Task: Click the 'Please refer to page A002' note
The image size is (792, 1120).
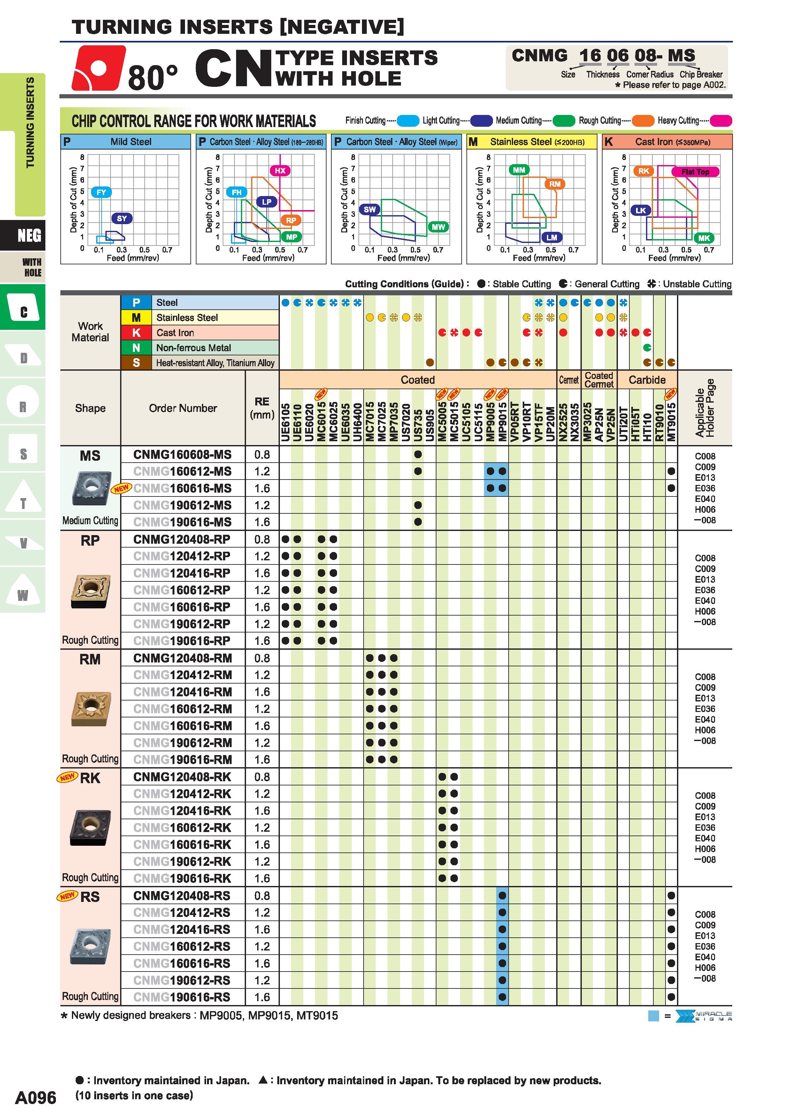Action: [670, 85]
